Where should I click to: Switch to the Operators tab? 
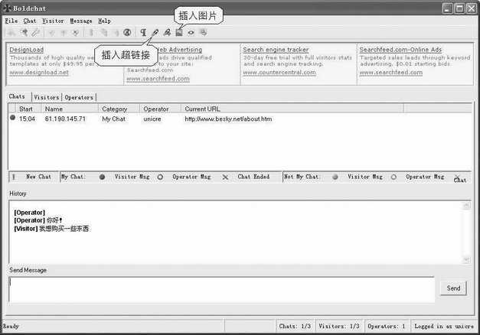coord(79,97)
